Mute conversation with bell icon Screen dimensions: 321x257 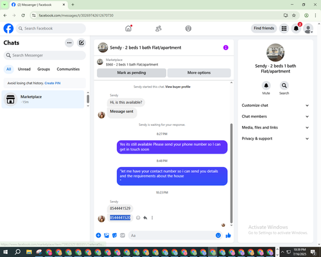tap(266, 85)
